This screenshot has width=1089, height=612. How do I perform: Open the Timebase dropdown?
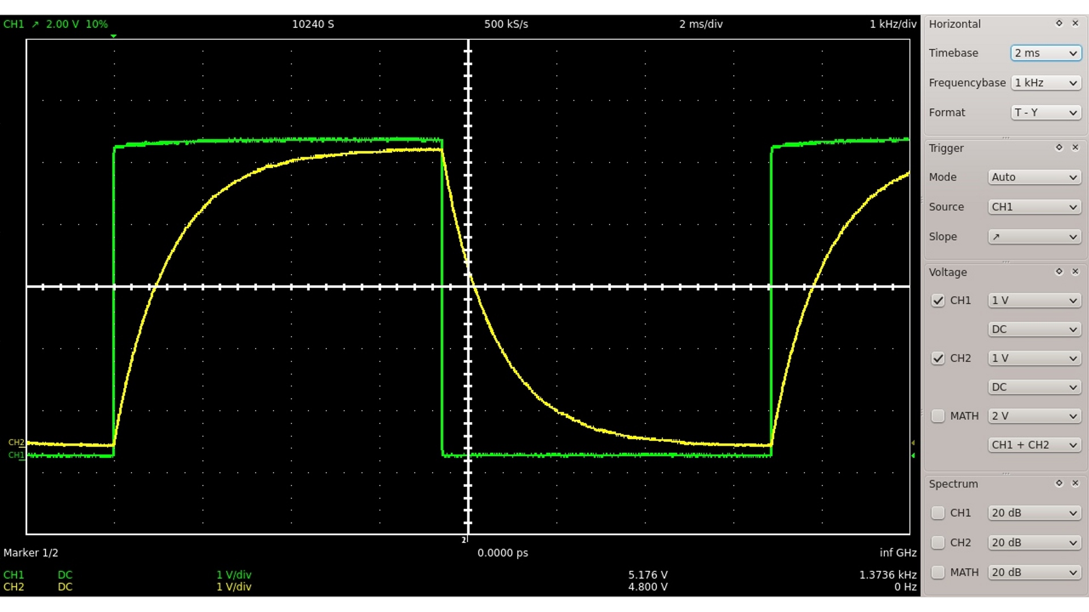point(1045,53)
